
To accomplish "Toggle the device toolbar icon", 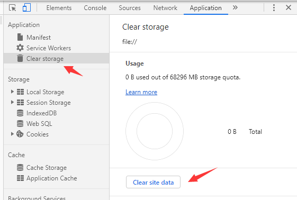I will [26, 8].
